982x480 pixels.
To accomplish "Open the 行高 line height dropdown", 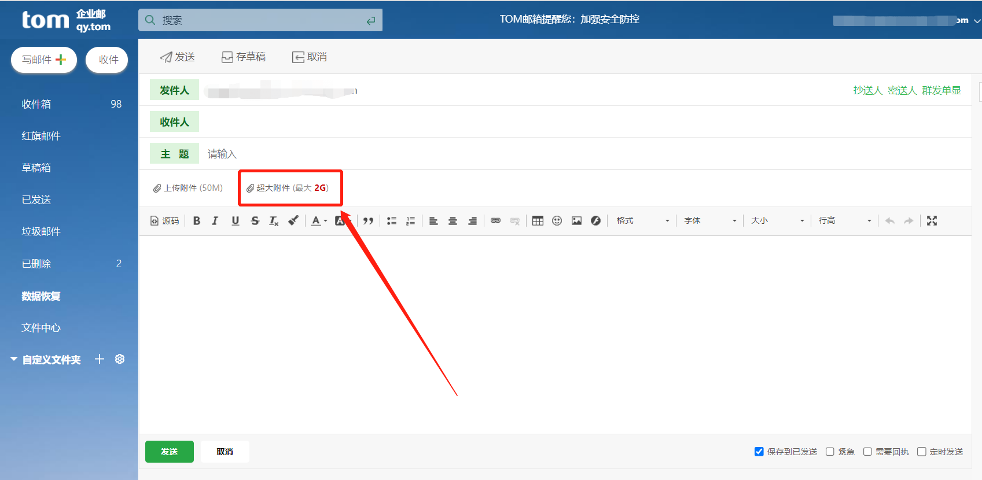I will click(845, 220).
